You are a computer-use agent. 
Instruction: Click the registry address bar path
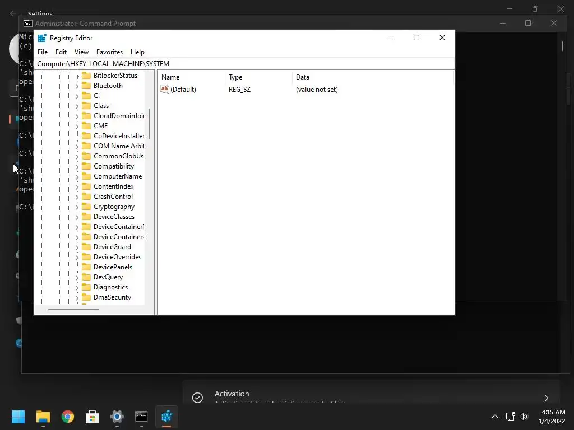(103, 64)
